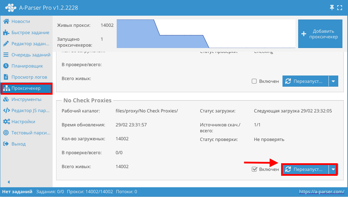Open the dropdown arrow beside No Check Proxies restart

tap(333, 169)
